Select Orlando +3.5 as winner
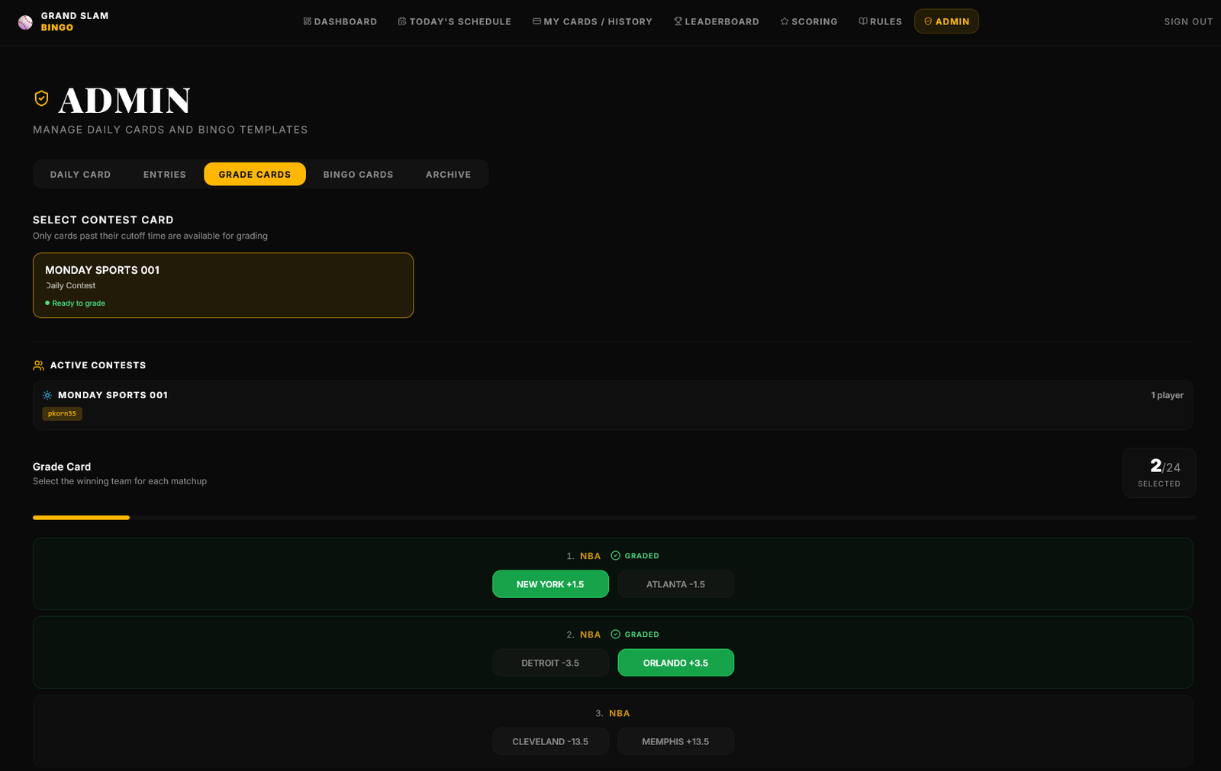 tap(675, 663)
